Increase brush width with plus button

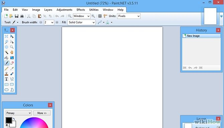57,22
